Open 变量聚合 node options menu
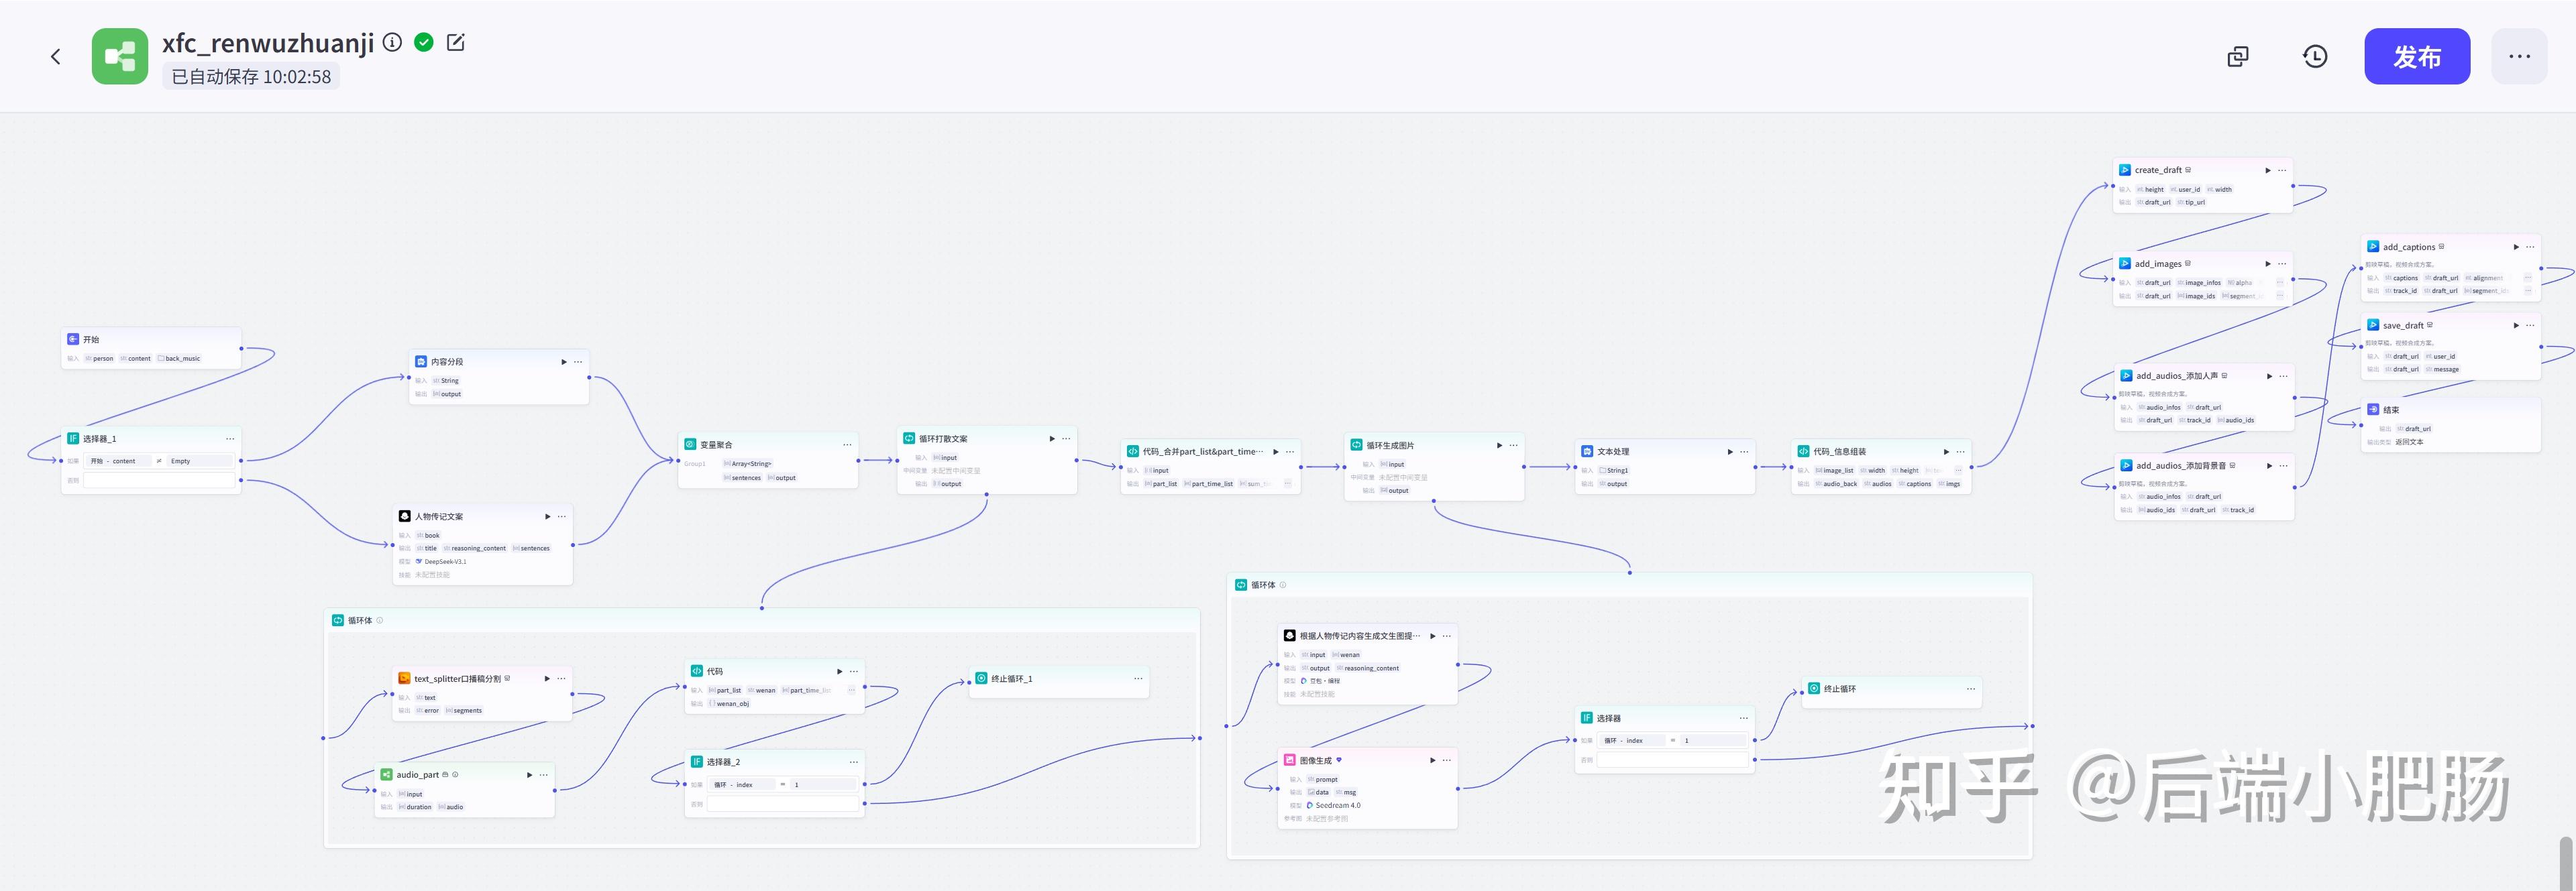2576x891 pixels. pyautogui.click(x=847, y=444)
